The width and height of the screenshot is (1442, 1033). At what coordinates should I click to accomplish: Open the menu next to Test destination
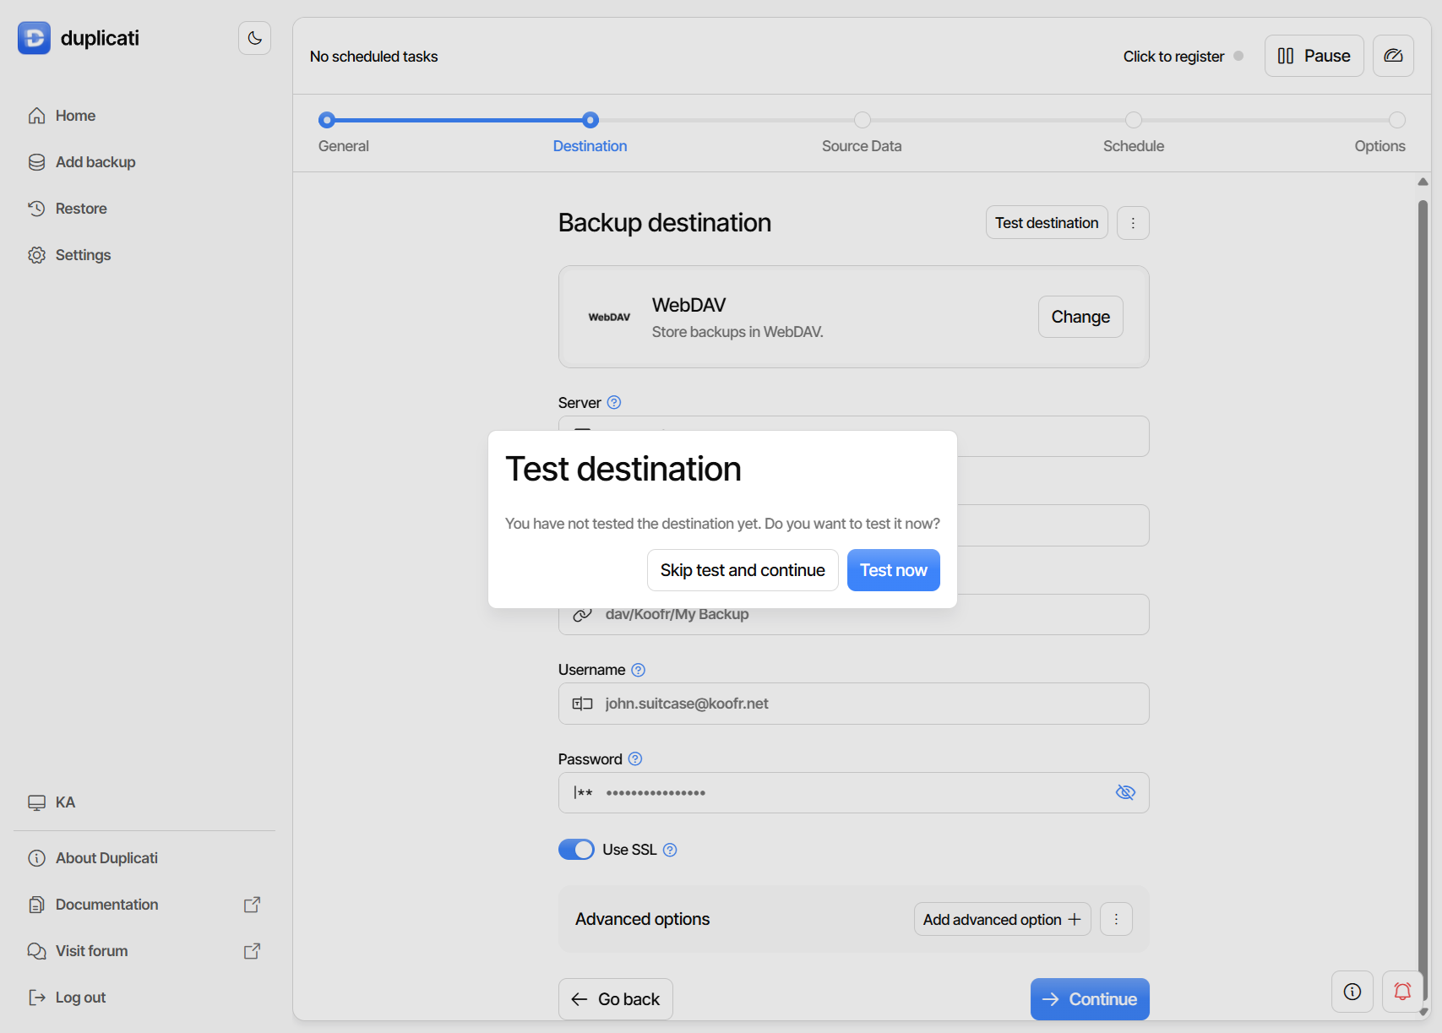point(1133,222)
